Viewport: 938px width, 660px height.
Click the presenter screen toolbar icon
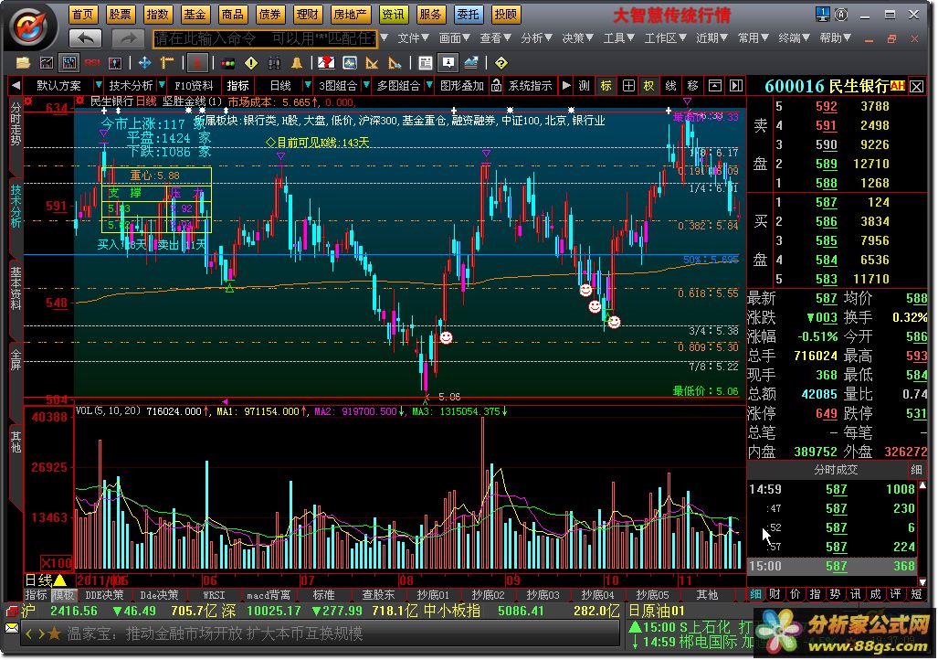(x=448, y=63)
